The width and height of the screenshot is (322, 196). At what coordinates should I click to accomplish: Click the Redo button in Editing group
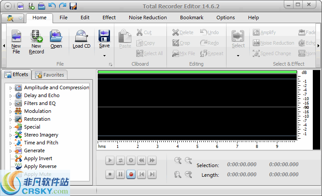pyautogui.click(x=209, y=43)
